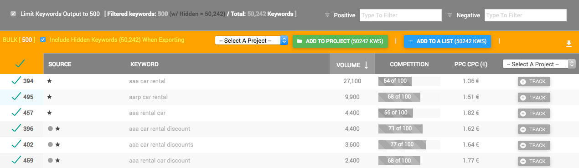
Task: Click TRACK button for aaa car rental
Action: click(x=534, y=82)
